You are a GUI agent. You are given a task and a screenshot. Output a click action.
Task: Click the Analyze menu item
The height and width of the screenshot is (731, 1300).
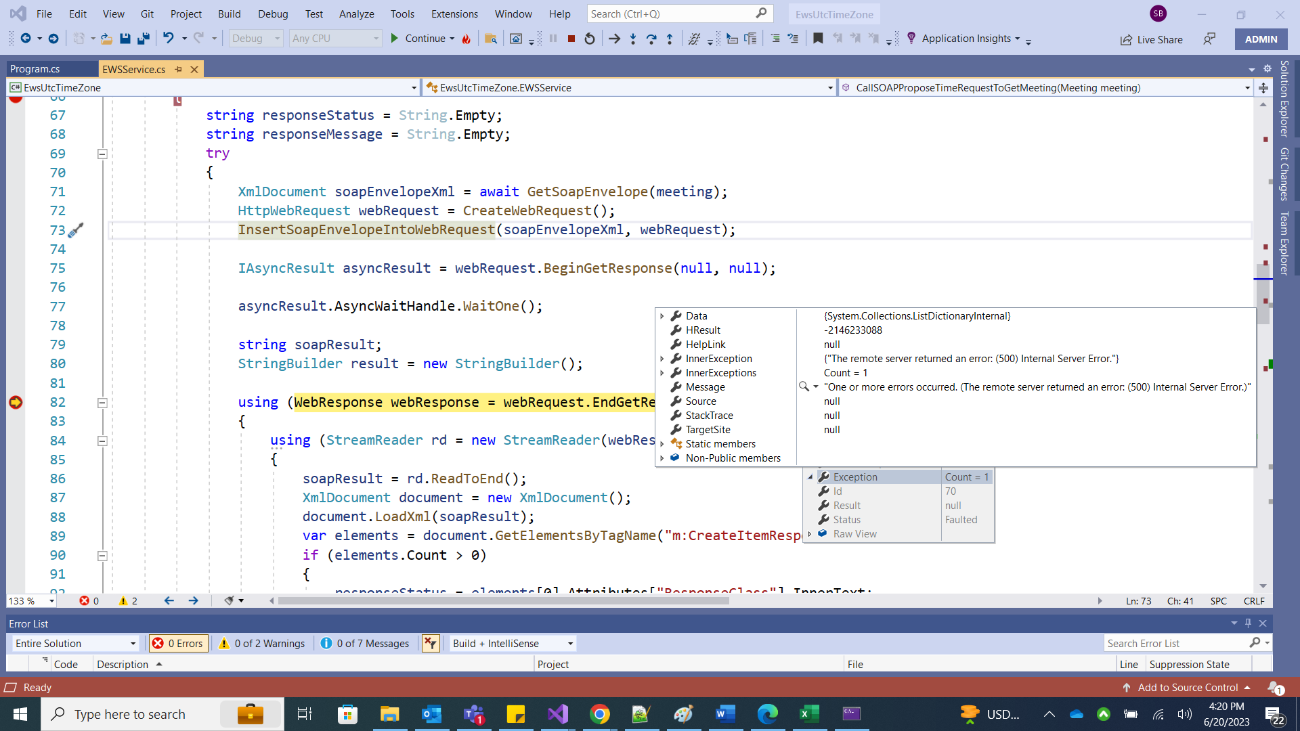click(x=355, y=14)
